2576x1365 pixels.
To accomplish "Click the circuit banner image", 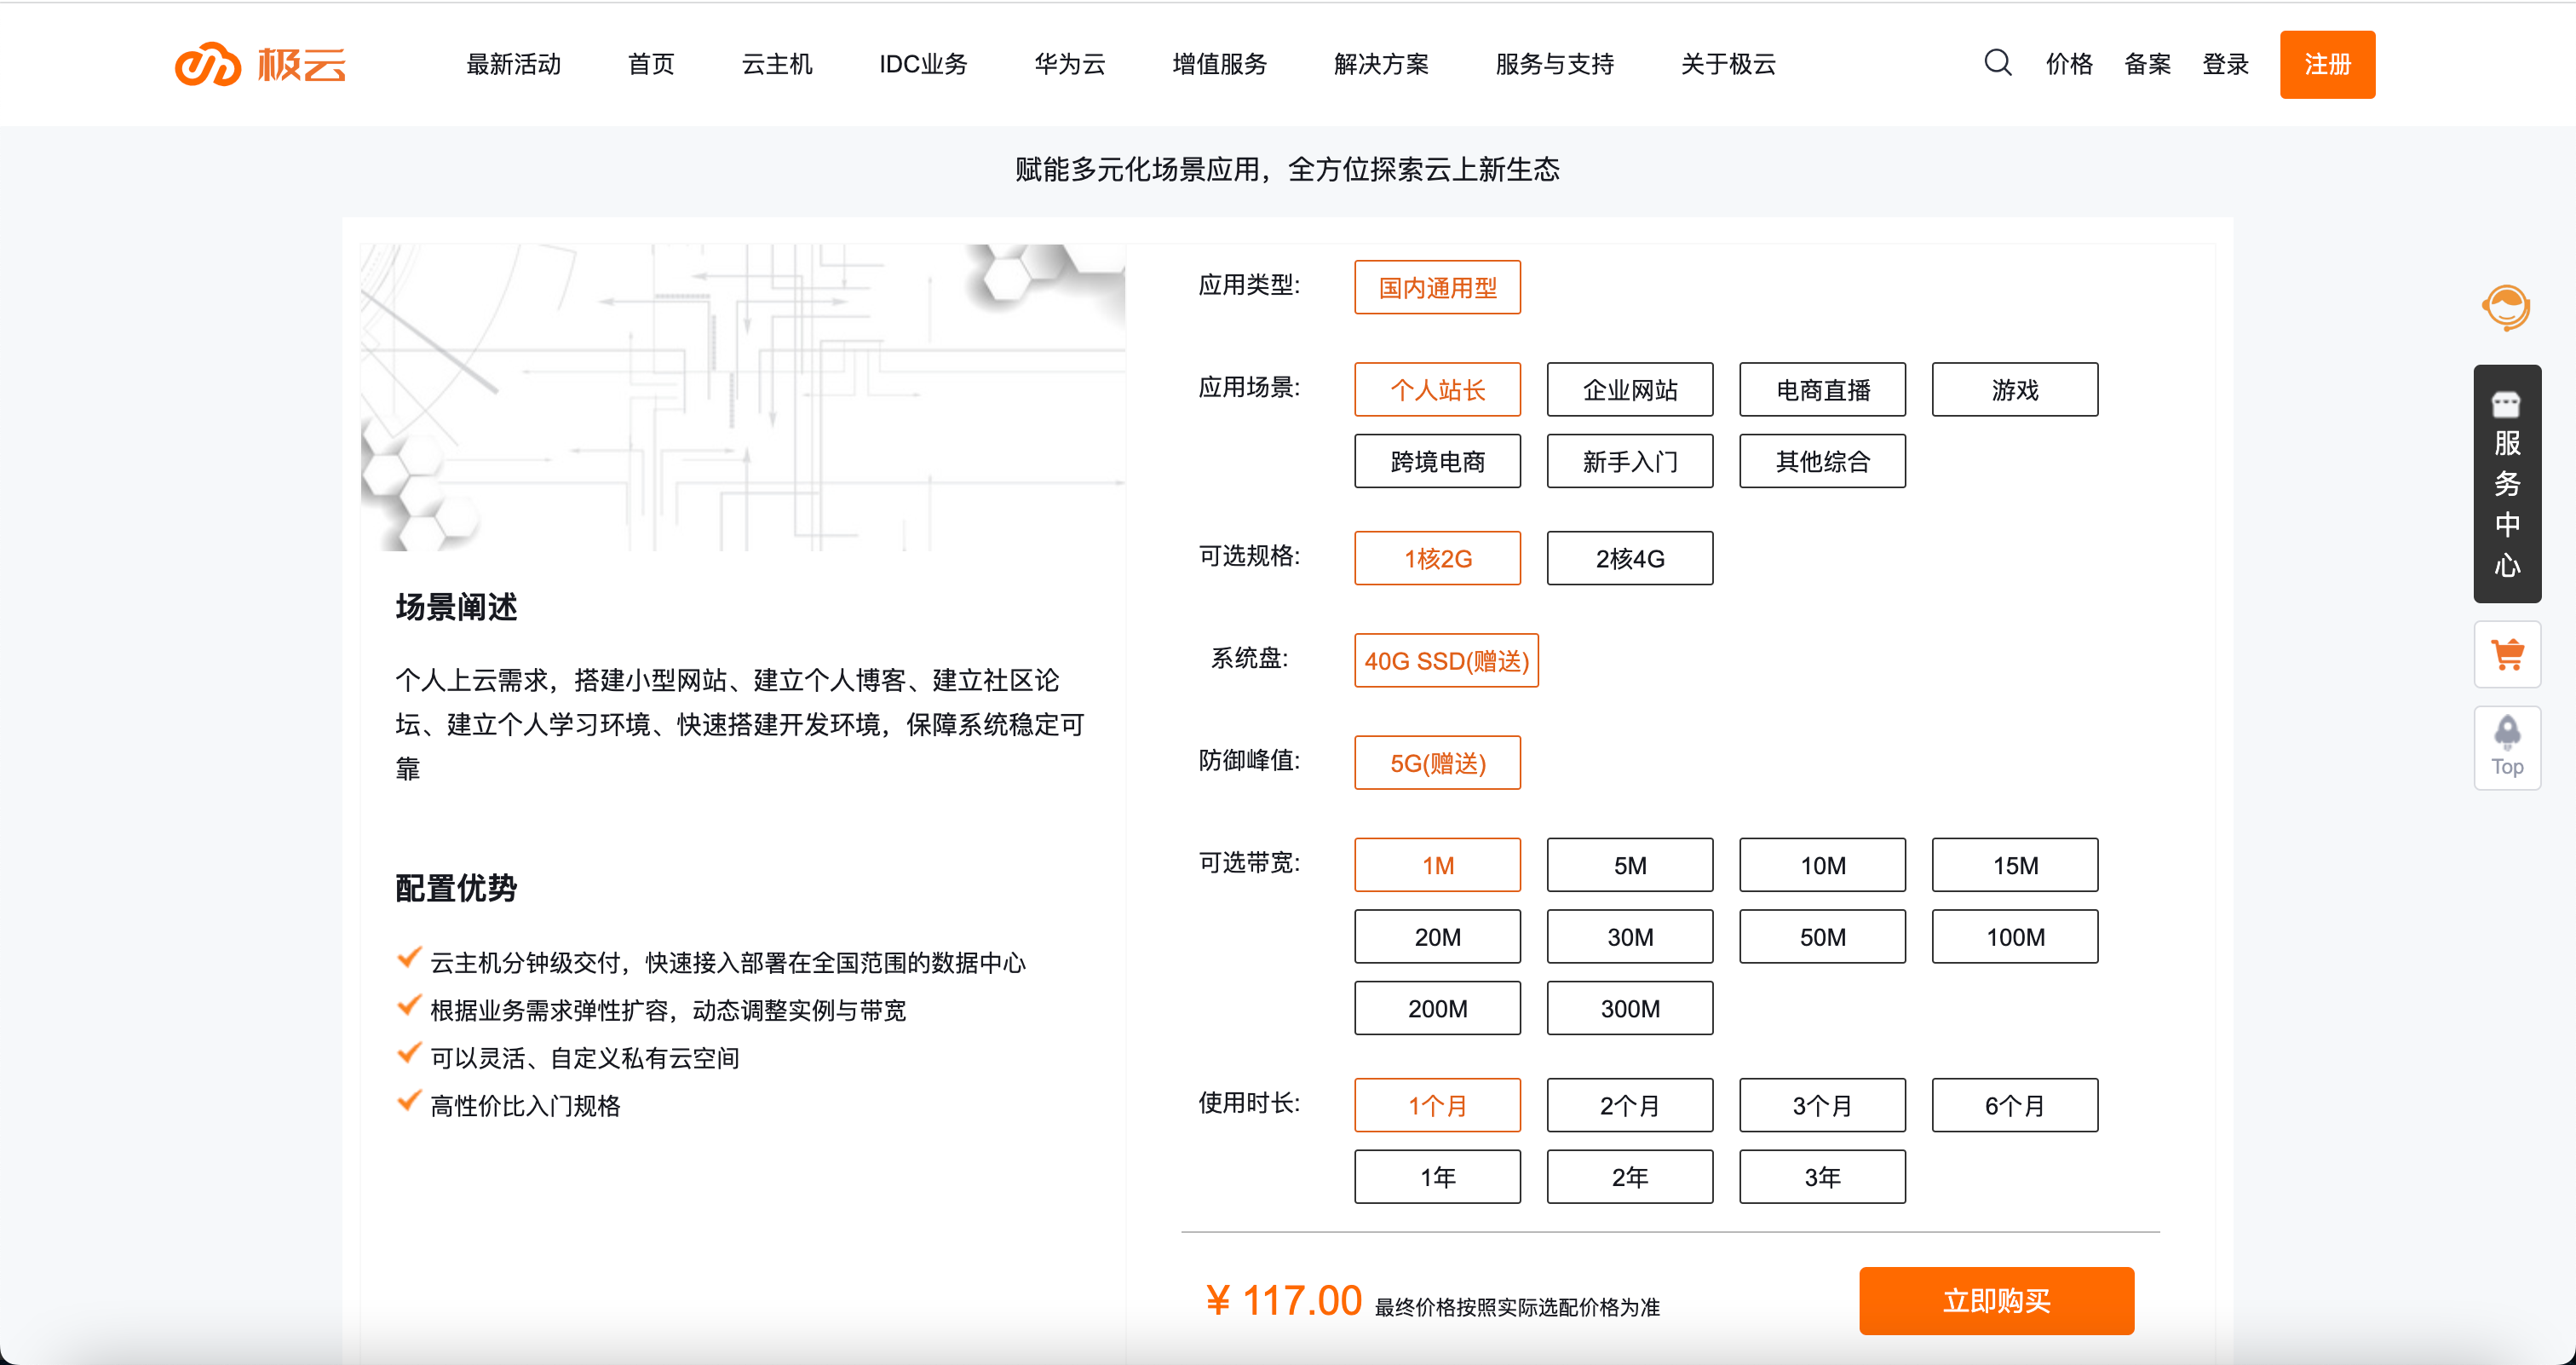I will [742, 397].
